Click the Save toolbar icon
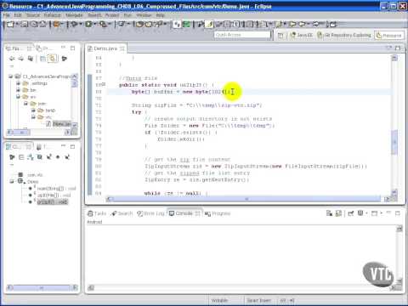 [24, 25]
